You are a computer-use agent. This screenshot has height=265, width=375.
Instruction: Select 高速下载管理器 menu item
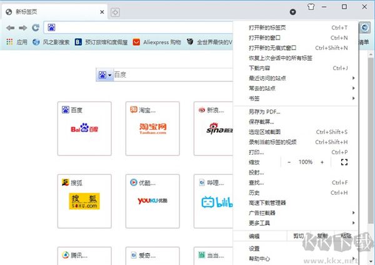pyautogui.click(x=296, y=203)
